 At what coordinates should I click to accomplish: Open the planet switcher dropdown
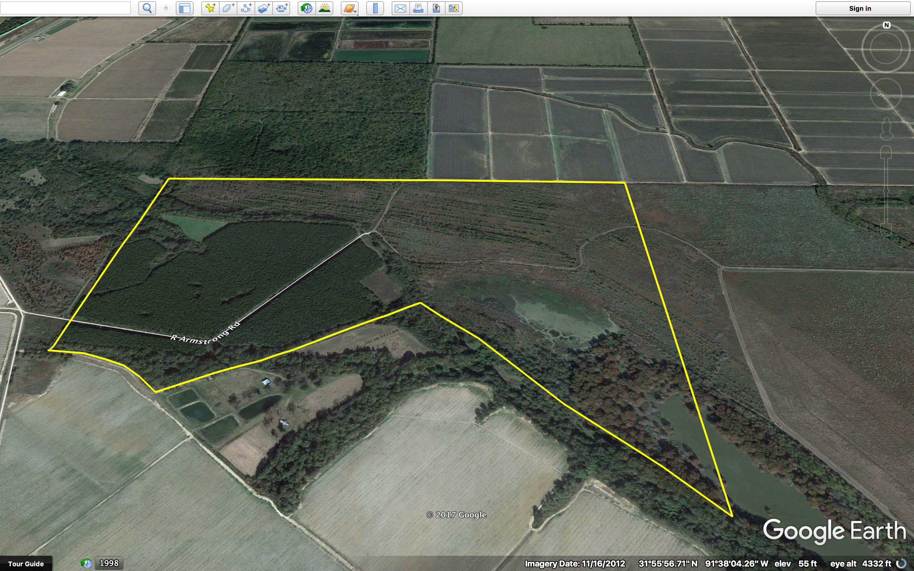click(350, 8)
